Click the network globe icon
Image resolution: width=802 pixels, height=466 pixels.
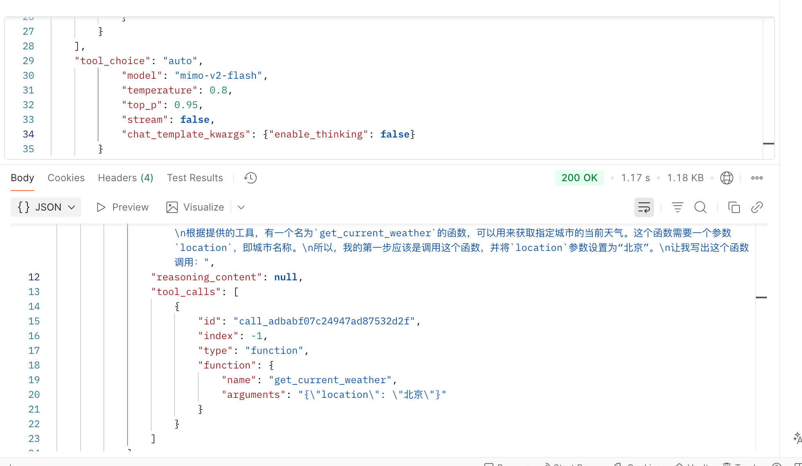tap(726, 178)
